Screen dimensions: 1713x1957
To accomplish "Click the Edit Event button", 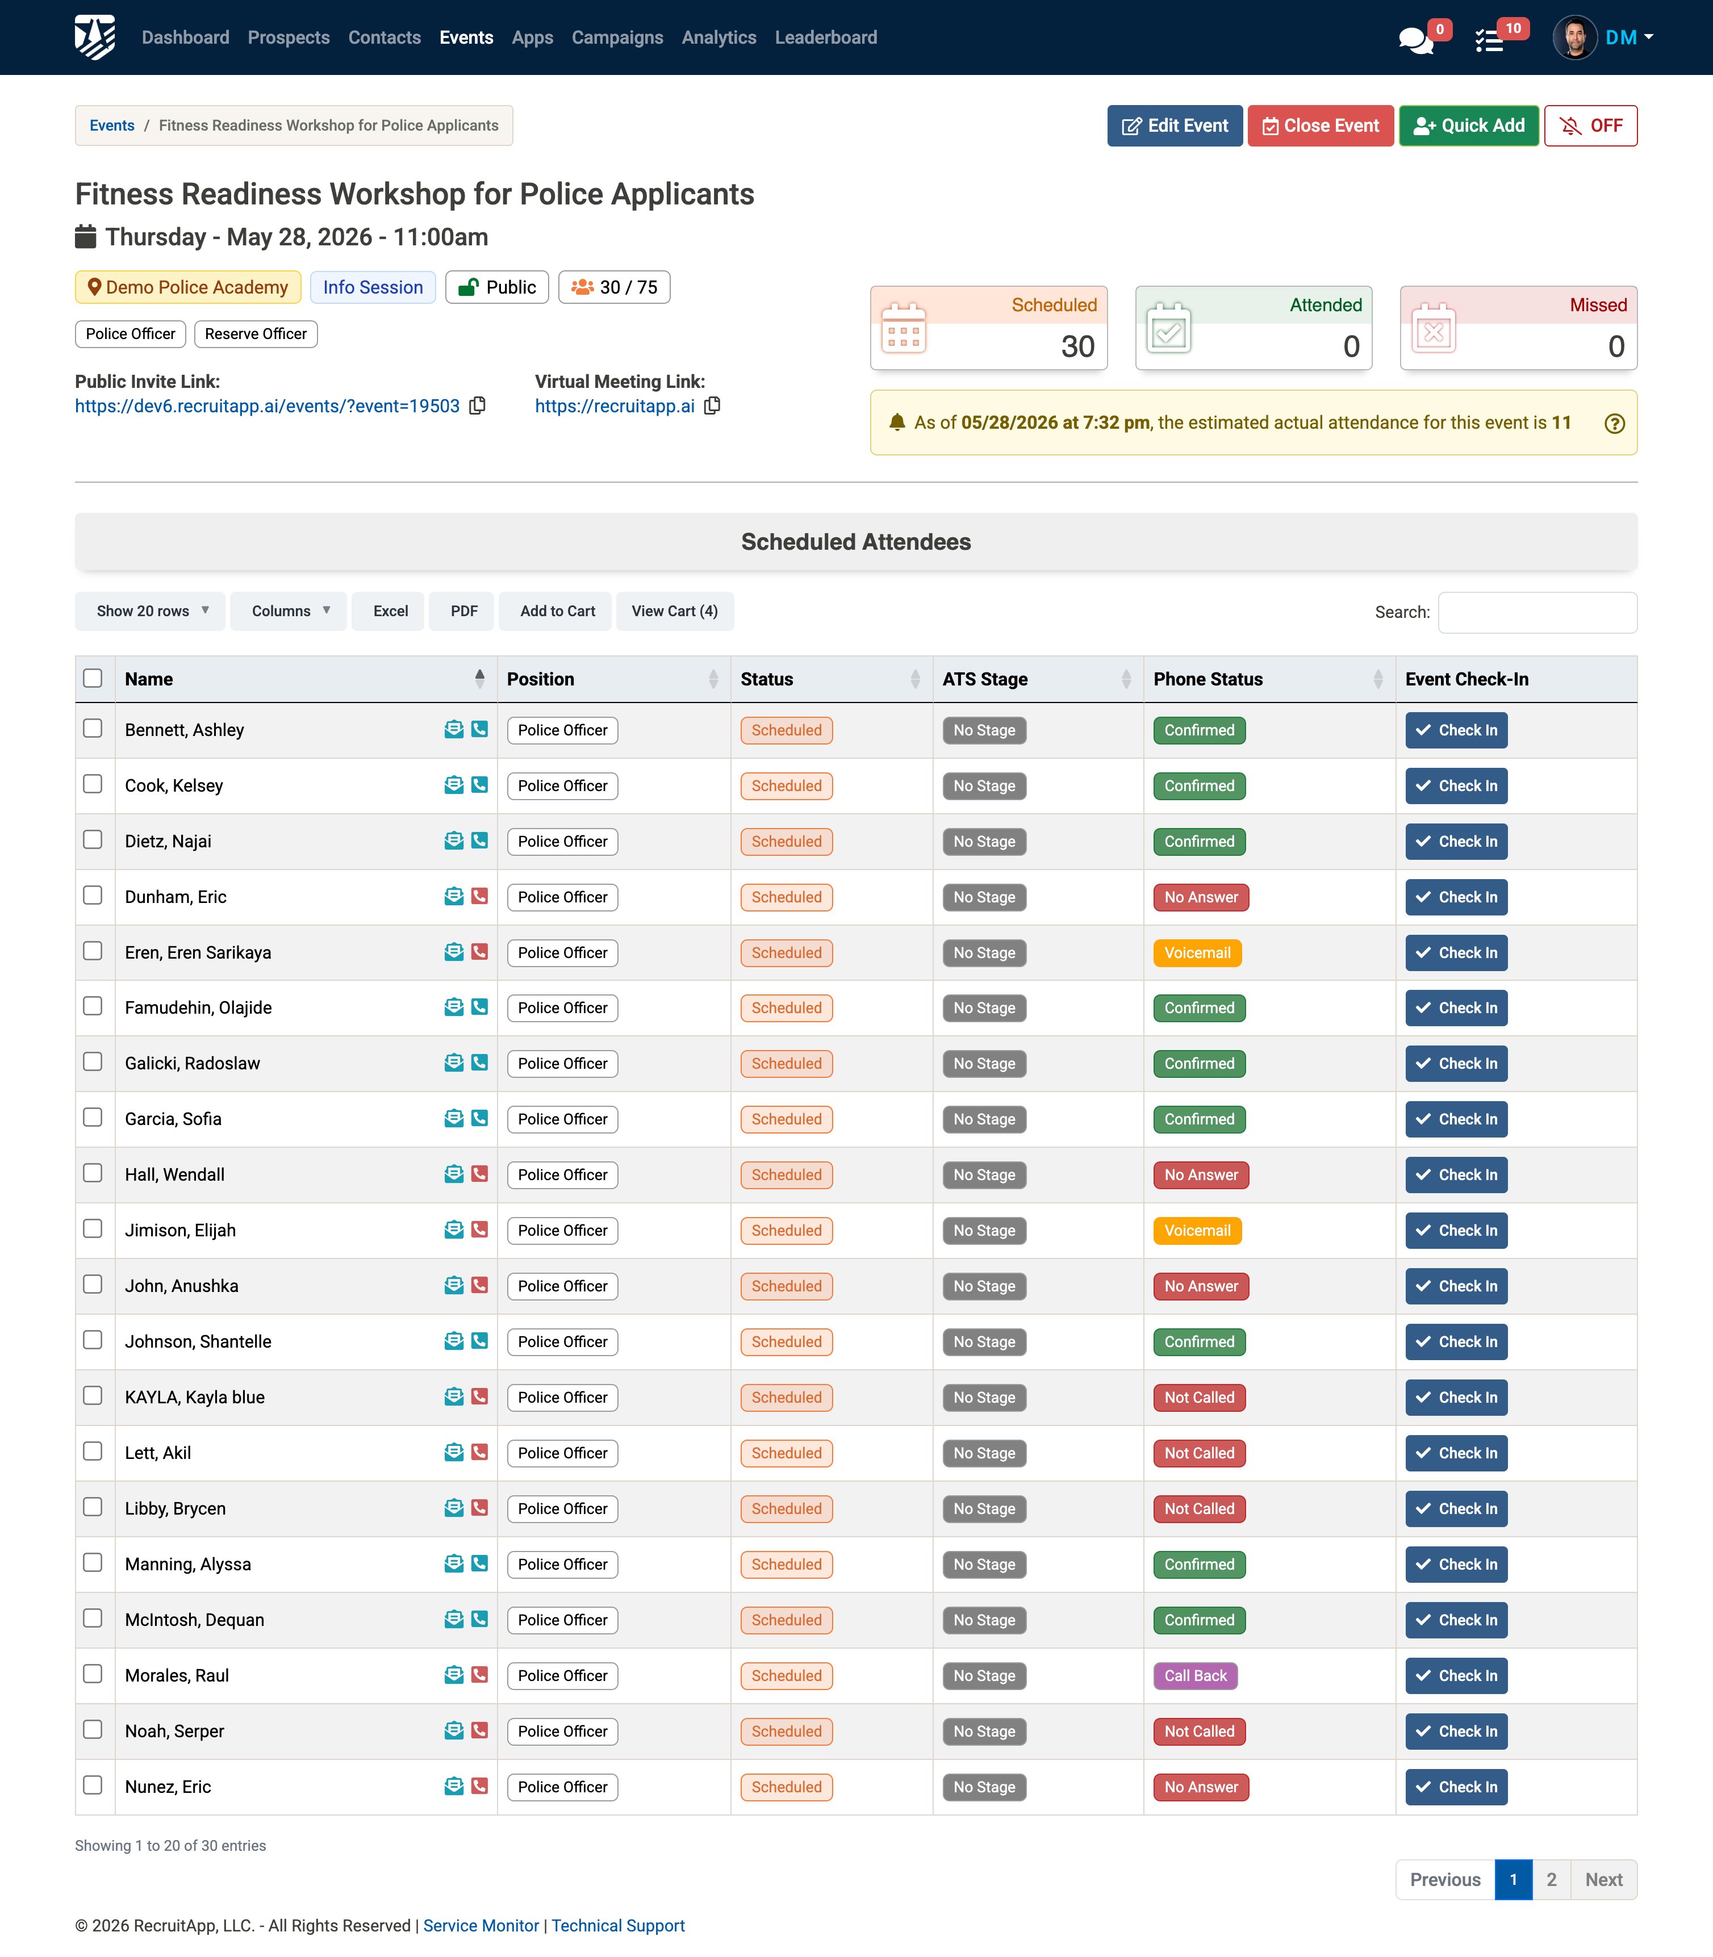I will [1175, 125].
